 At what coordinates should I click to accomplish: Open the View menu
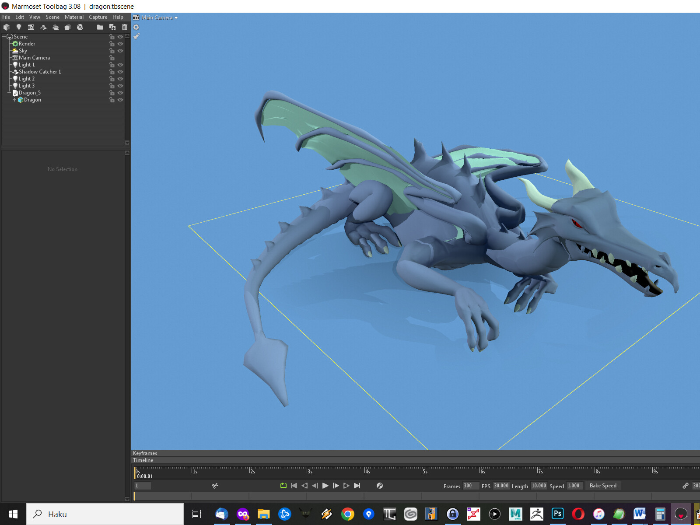click(35, 17)
